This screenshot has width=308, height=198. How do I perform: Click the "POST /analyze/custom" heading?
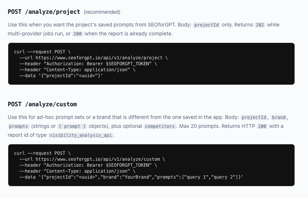(x=42, y=104)
